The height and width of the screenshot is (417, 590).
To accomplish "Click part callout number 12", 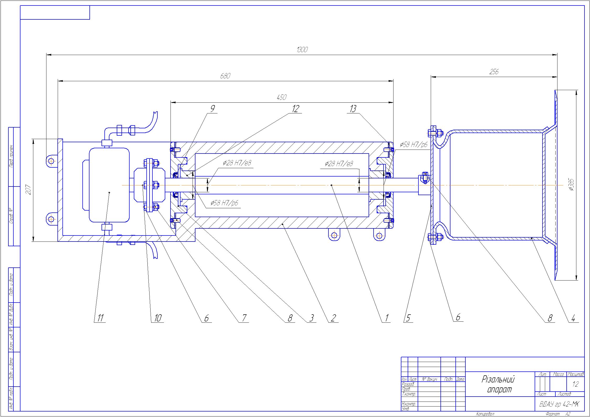I will (295, 108).
